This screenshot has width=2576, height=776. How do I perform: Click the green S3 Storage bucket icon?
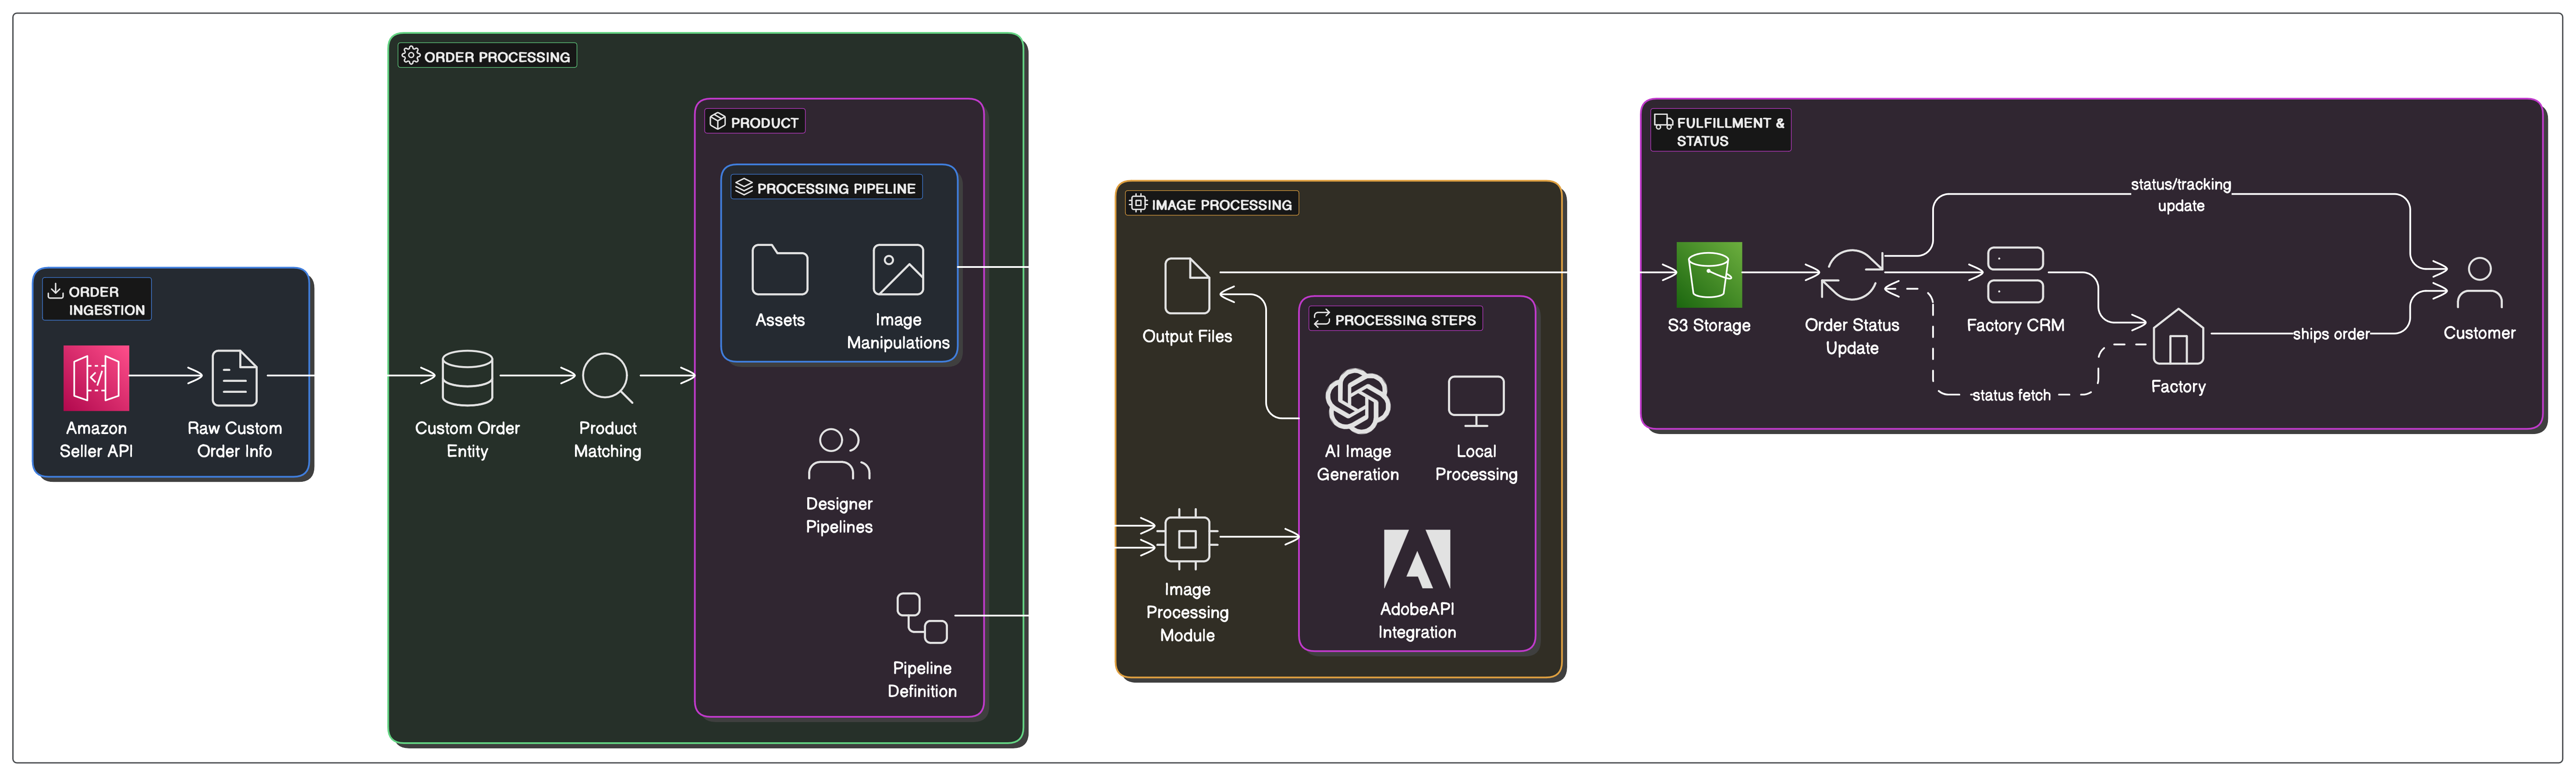[1709, 275]
